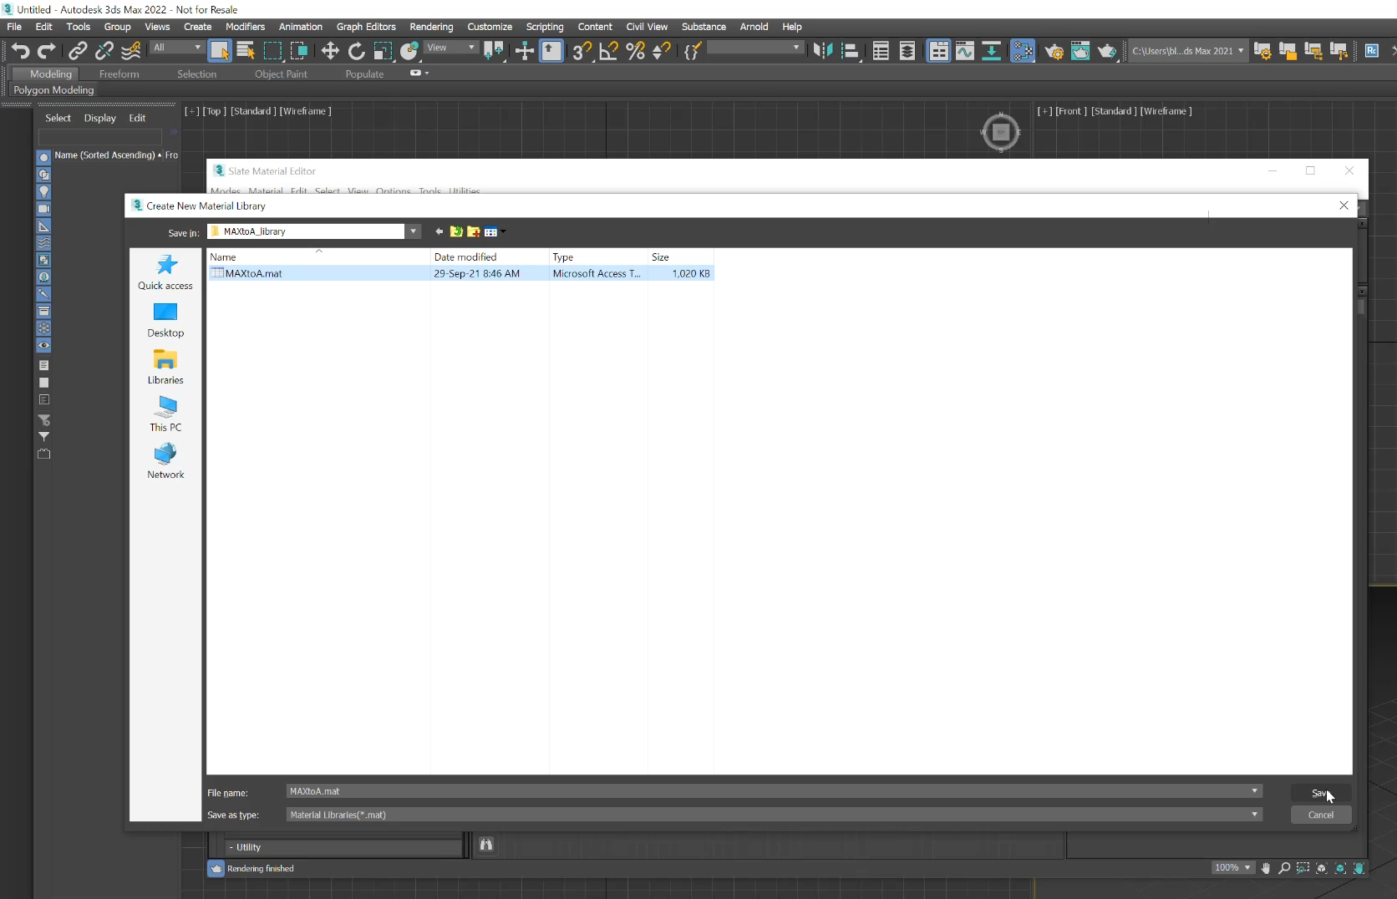Open Render Setup teapot gear icon
Viewport: 1397px width, 899px height.
[1054, 51]
